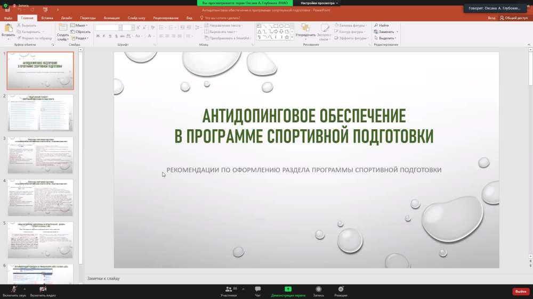The height and width of the screenshot is (299, 533).
Task: Click the 'Что вы хотите сделать?' search box
Action: pos(220,18)
